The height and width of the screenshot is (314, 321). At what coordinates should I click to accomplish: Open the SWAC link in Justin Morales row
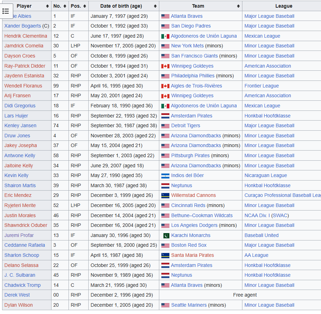point(280,216)
